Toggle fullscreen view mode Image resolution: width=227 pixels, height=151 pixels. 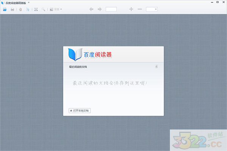[36, 9]
